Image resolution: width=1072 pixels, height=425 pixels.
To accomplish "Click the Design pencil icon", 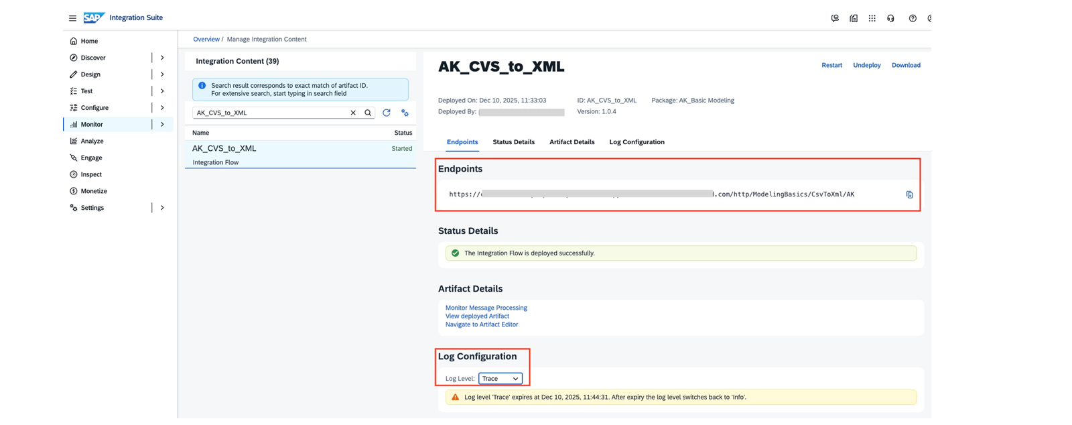I will (74, 74).
